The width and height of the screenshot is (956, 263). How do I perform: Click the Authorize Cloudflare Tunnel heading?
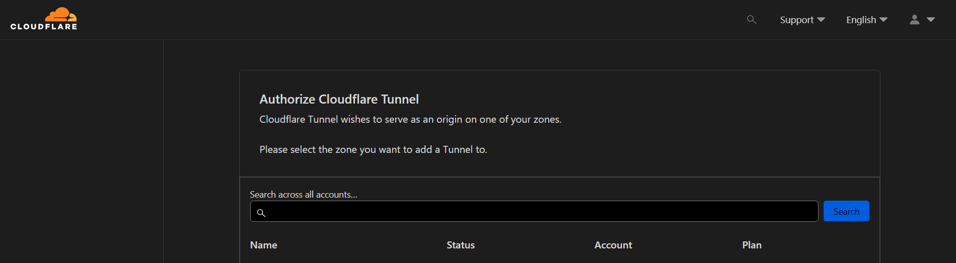339,99
